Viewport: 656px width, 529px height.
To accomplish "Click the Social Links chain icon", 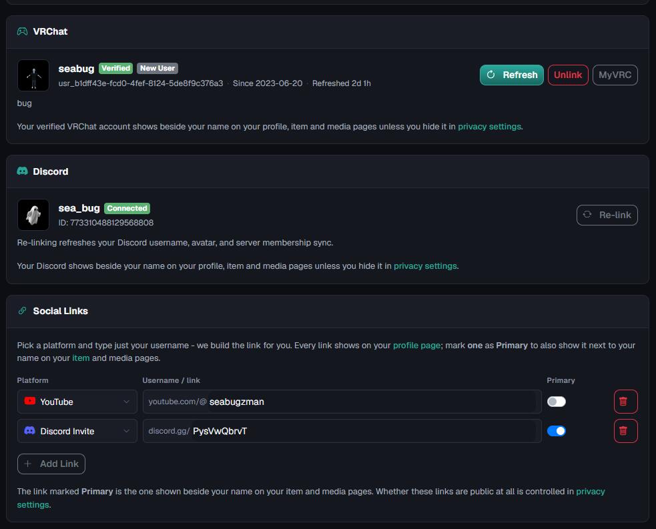I will tap(22, 311).
